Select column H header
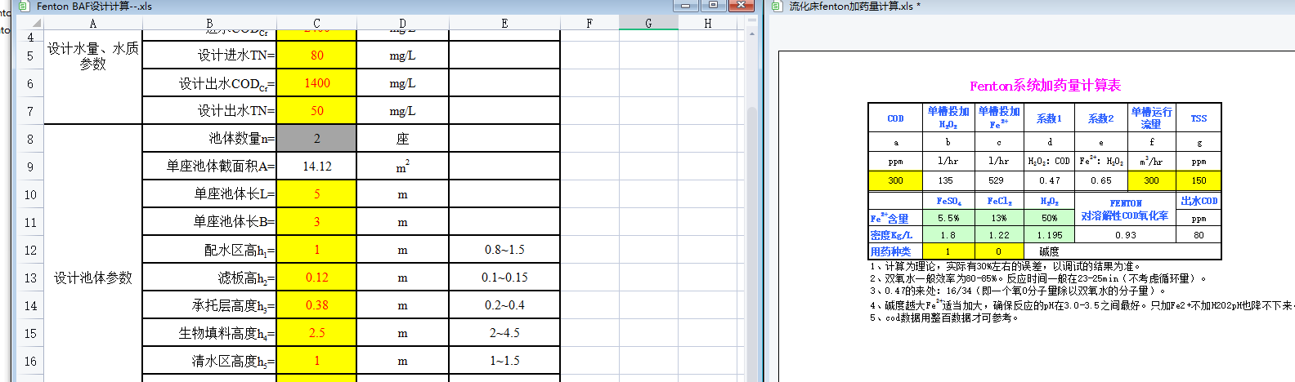 pyautogui.click(x=708, y=24)
